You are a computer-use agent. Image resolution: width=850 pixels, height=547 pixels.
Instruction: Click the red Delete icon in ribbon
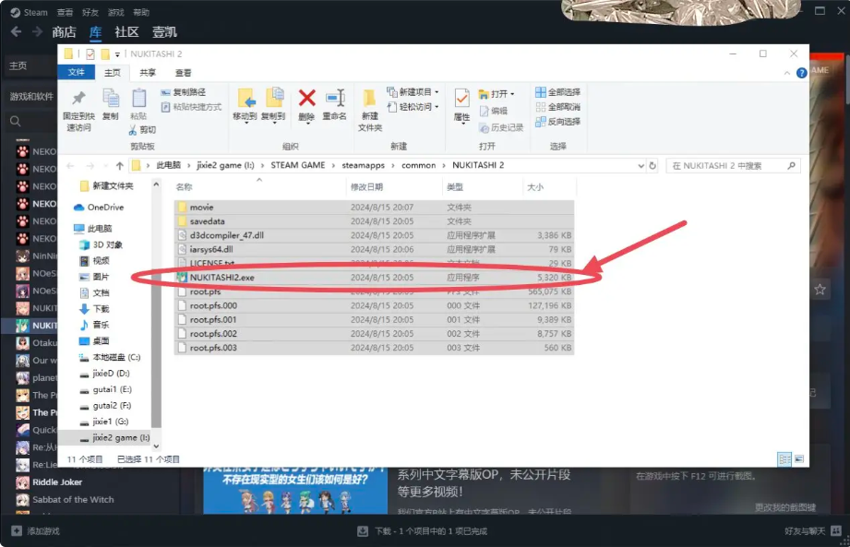coord(306,101)
